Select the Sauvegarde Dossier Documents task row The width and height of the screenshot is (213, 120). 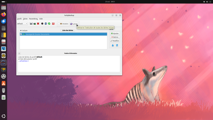click(63, 34)
